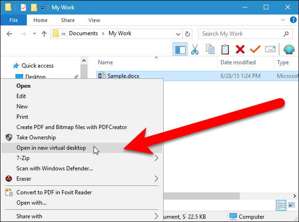
Task: Choose New in the context menu
Action: [82, 107]
